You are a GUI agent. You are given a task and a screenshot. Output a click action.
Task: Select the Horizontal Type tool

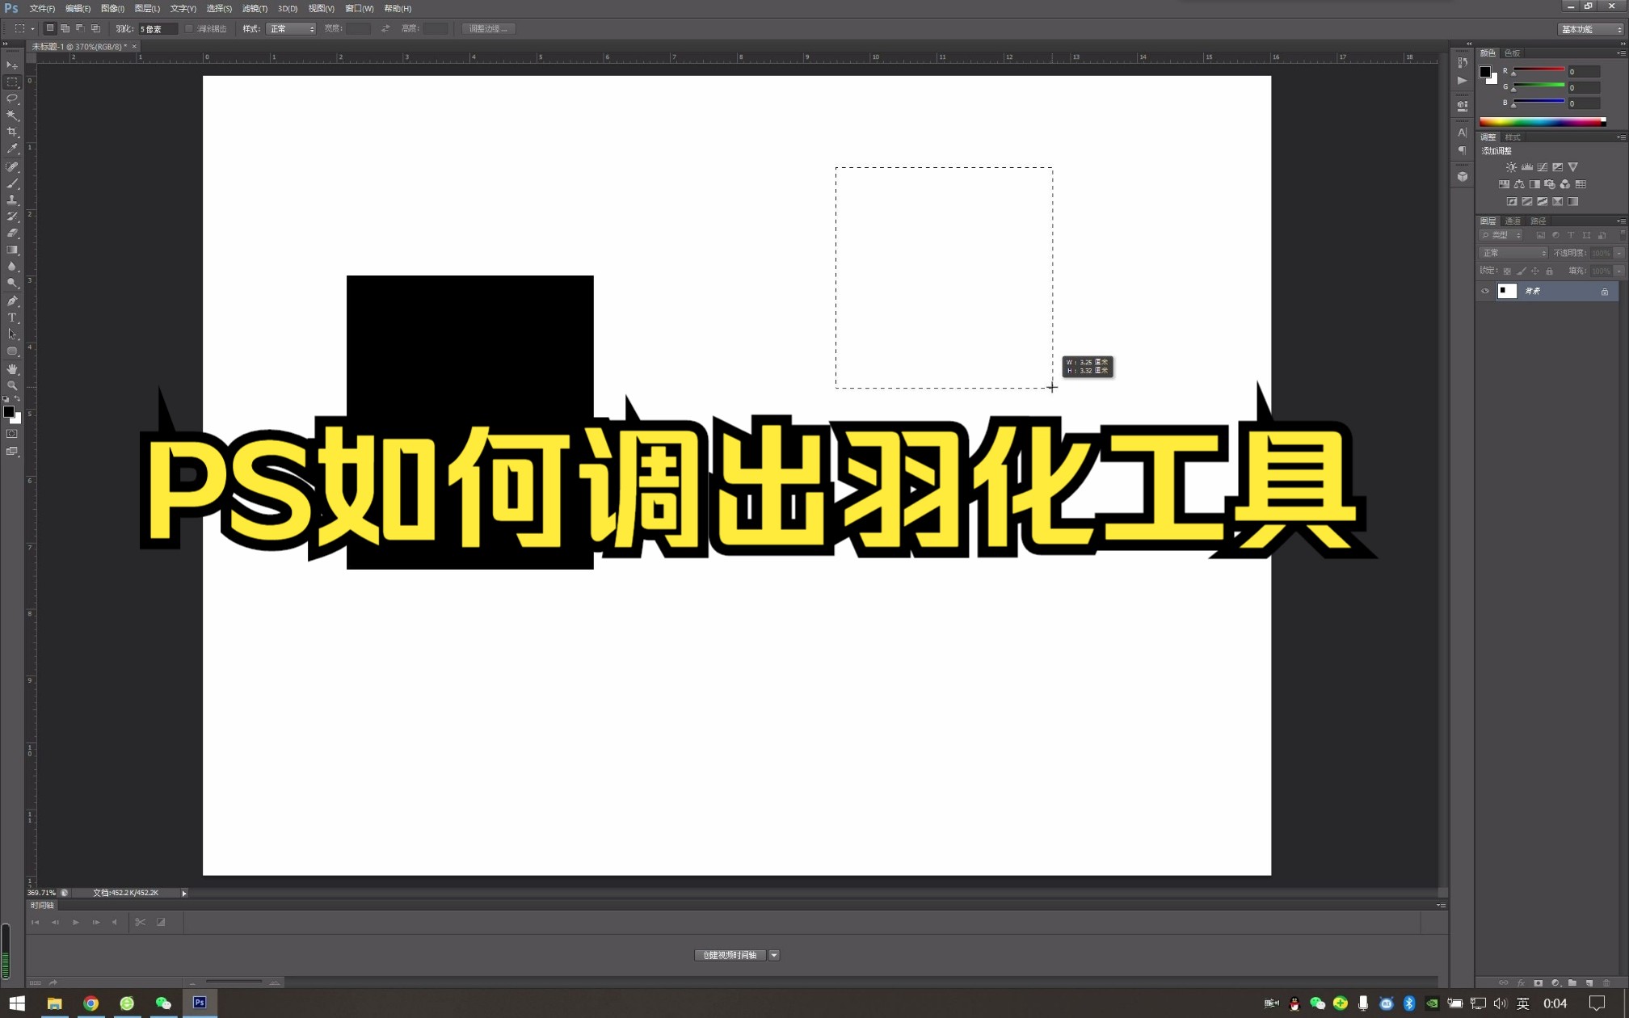coord(11,317)
